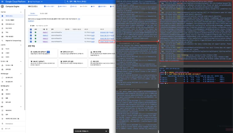Viewport: 233px width, 133px height.
Task: Click the Marketplace cart icon in sidebar
Action: [2, 123]
